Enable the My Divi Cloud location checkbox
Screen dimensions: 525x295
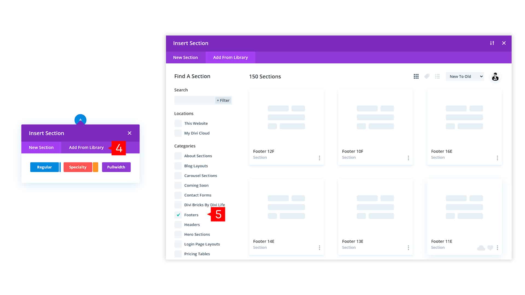(x=178, y=133)
